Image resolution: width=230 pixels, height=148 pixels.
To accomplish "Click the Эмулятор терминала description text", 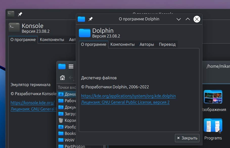I will (x=31, y=85).
